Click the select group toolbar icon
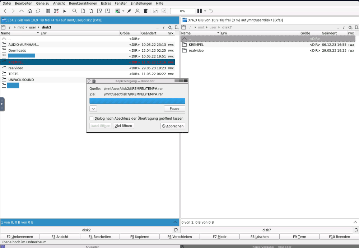 point(48,11)
